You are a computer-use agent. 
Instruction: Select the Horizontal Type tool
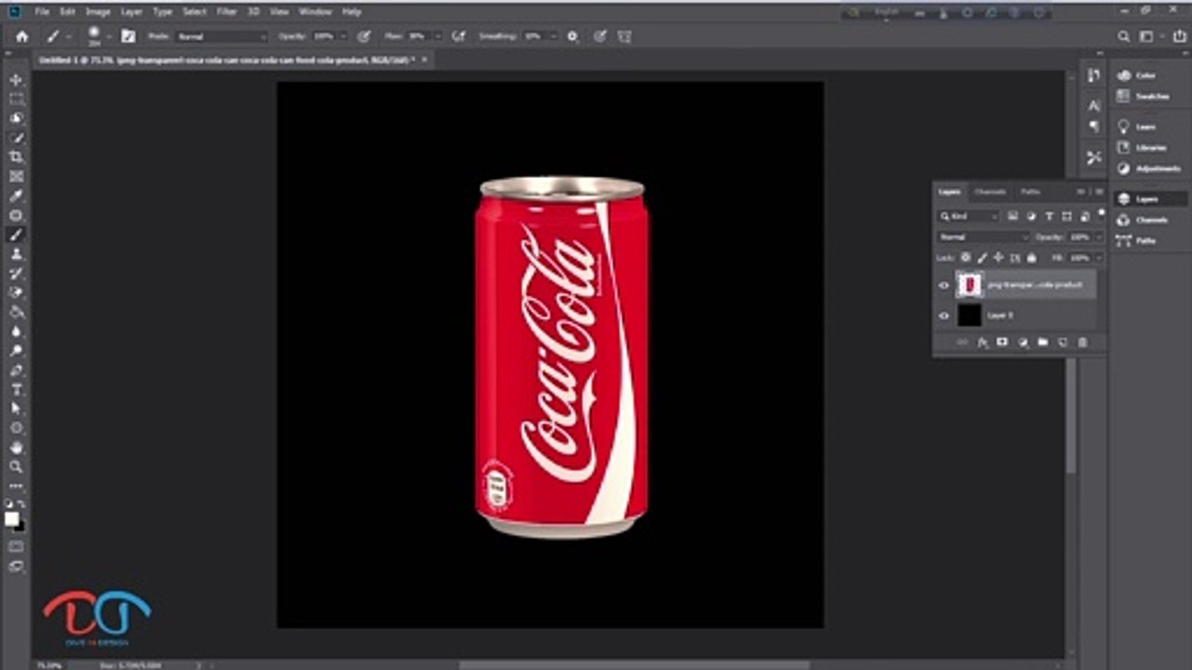point(17,390)
